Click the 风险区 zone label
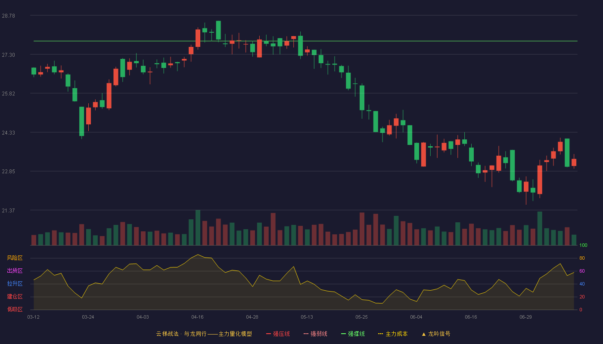This screenshot has height=344, width=603. coord(15,258)
